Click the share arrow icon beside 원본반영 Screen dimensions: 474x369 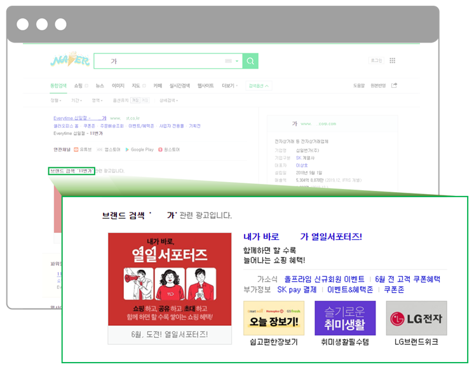(394, 85)
